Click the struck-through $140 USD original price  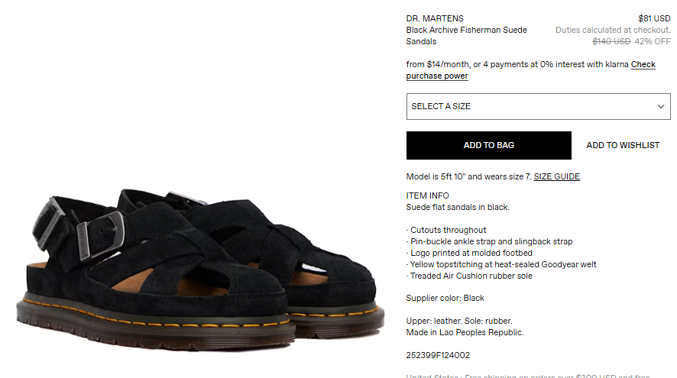point(611,41)
